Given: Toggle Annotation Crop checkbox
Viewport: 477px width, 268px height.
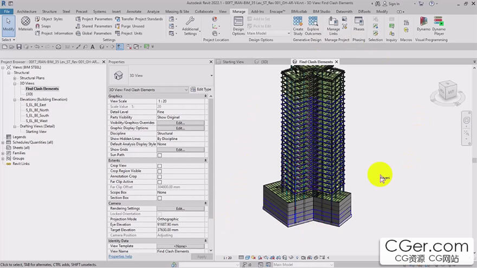Looking at the screenshot, I should [x=159, y=177].
